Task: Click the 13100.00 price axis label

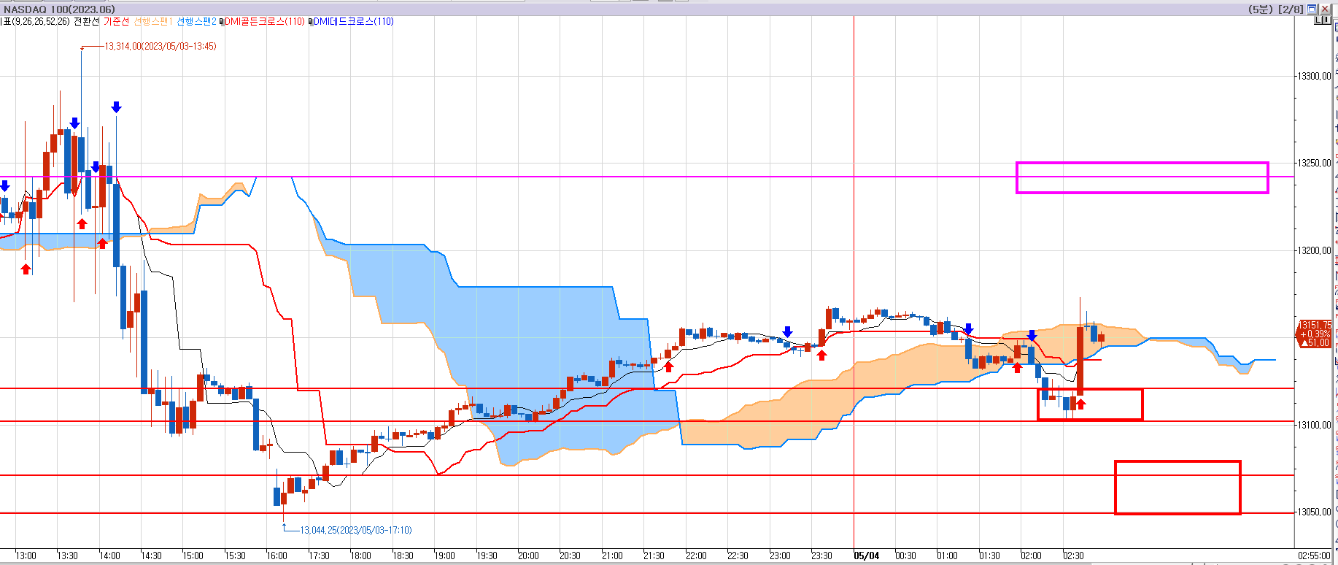Action: tap(1314, 425)
